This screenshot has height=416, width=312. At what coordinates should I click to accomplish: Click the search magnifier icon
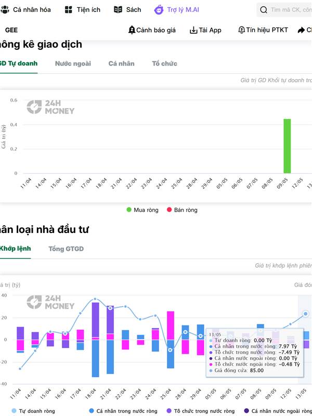tap(264, 10)
